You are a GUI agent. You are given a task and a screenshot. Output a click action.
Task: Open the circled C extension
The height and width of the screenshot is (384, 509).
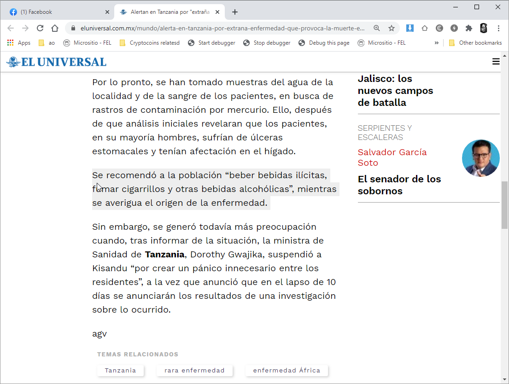439,28
